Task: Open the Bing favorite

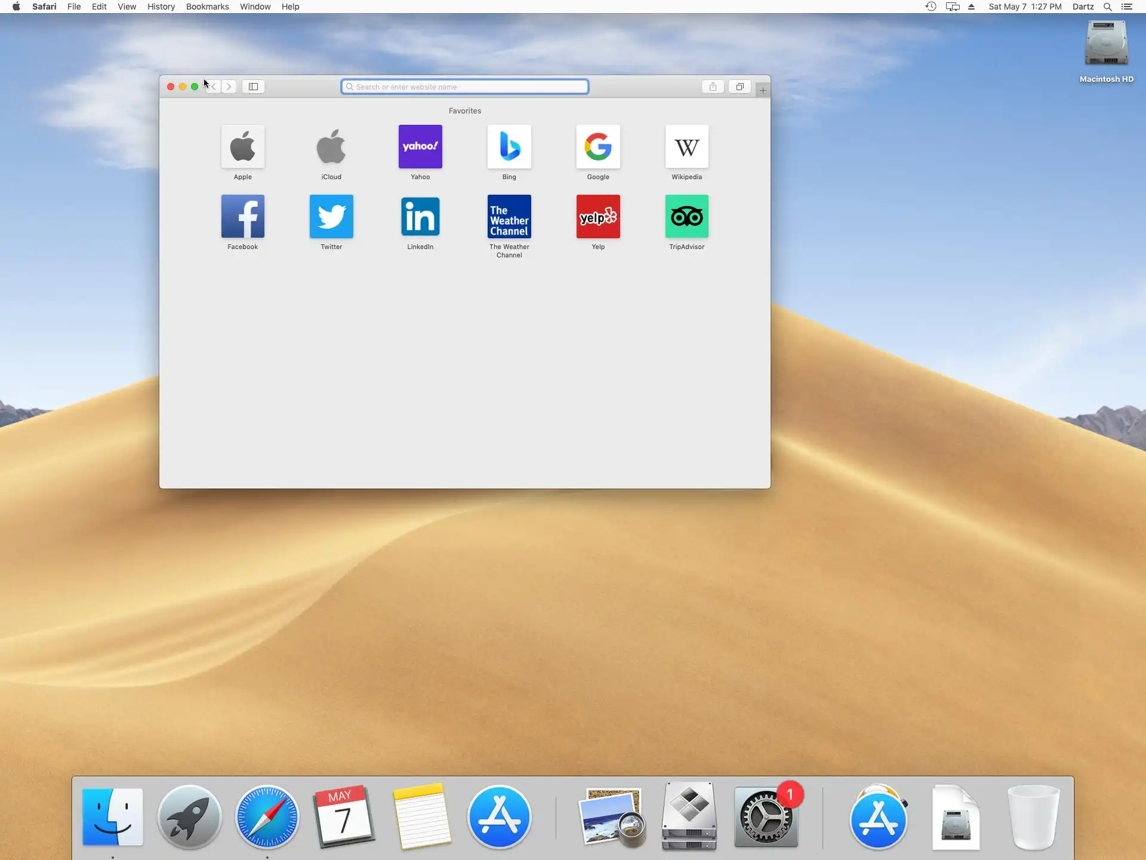Action: [509, 147]
